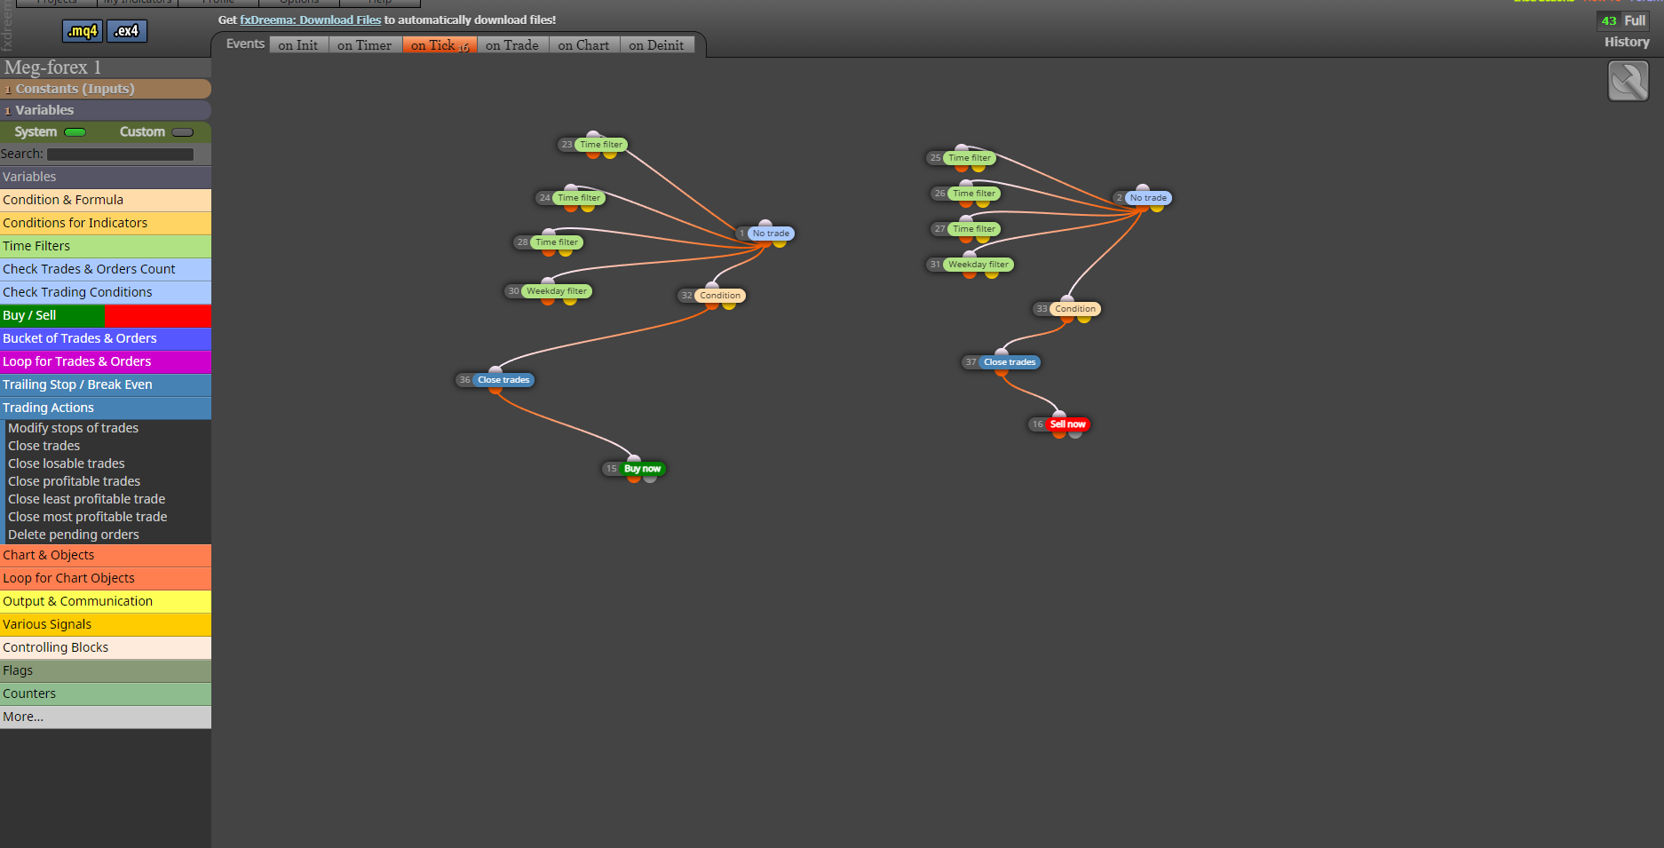The height and width of the screenshot is (848, 1664).
Task: Expand Loop for Chart Objects category
Action: [106, 578]
